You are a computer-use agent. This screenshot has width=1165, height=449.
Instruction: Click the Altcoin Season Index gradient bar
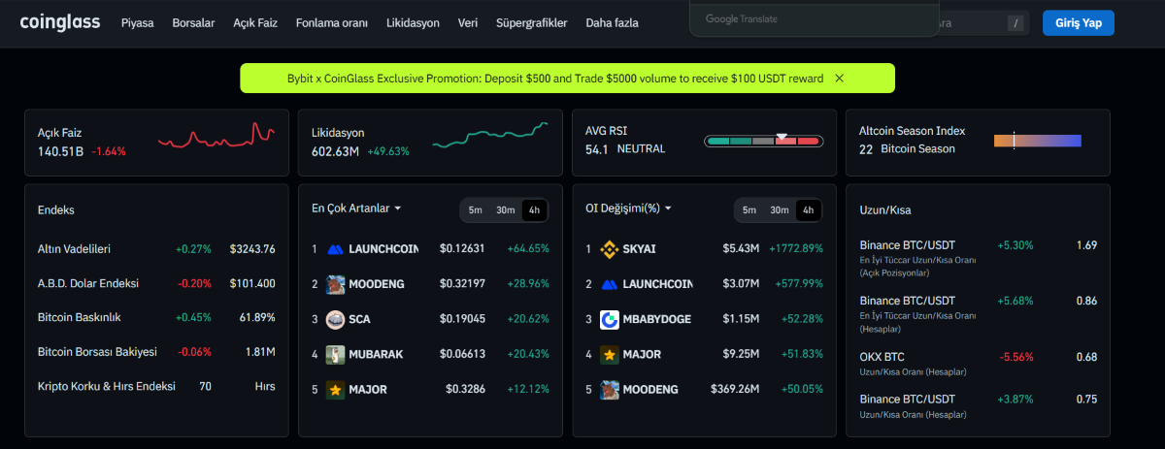coord(1038,141)
